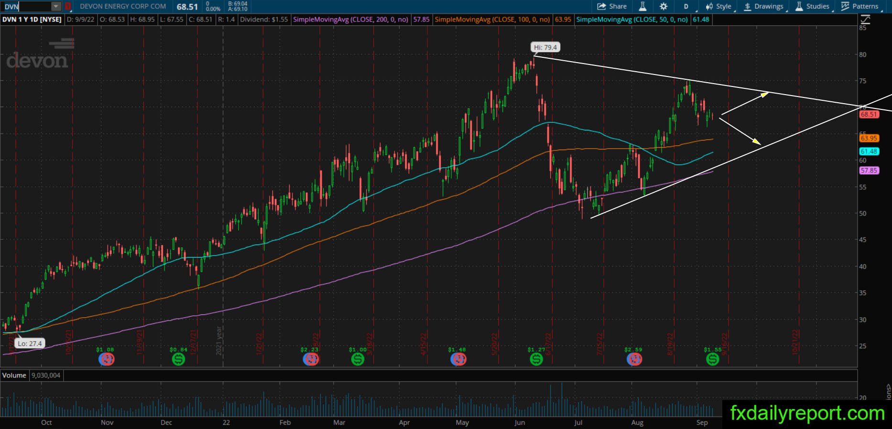892x429 pixels.
Task: Click the $1.00 dividend event icon
Action: pos(358,359)
